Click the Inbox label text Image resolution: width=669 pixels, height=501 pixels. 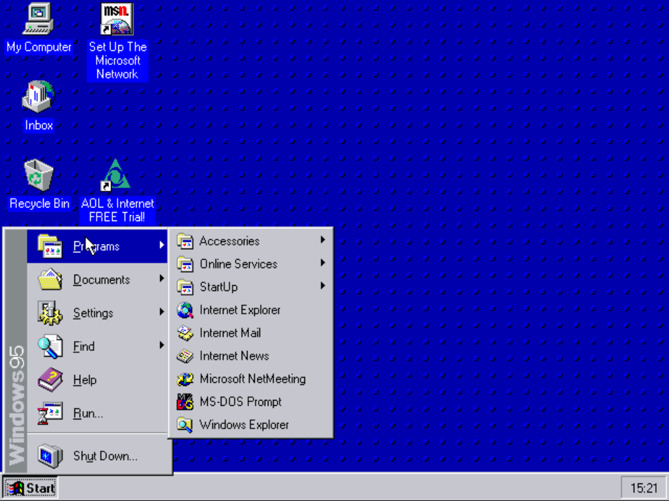(x=39, y=125)
